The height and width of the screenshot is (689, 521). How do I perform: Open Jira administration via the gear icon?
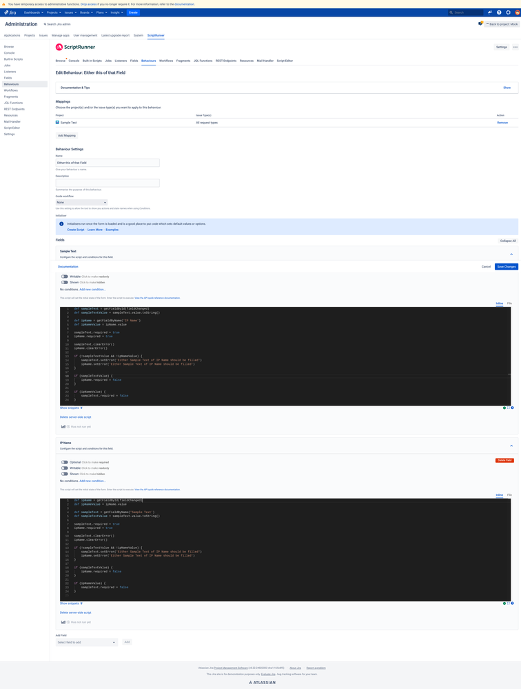coord(508,12)
